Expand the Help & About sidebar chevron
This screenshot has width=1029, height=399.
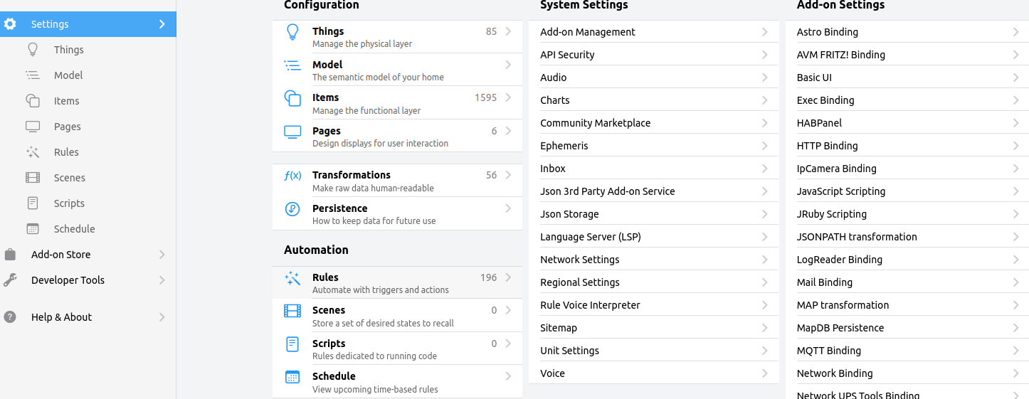coord(162,317)
